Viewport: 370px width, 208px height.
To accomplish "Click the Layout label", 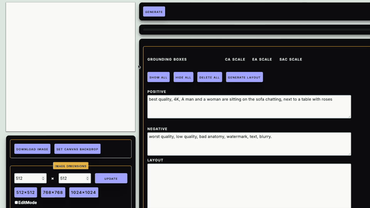I will (155, 160).
